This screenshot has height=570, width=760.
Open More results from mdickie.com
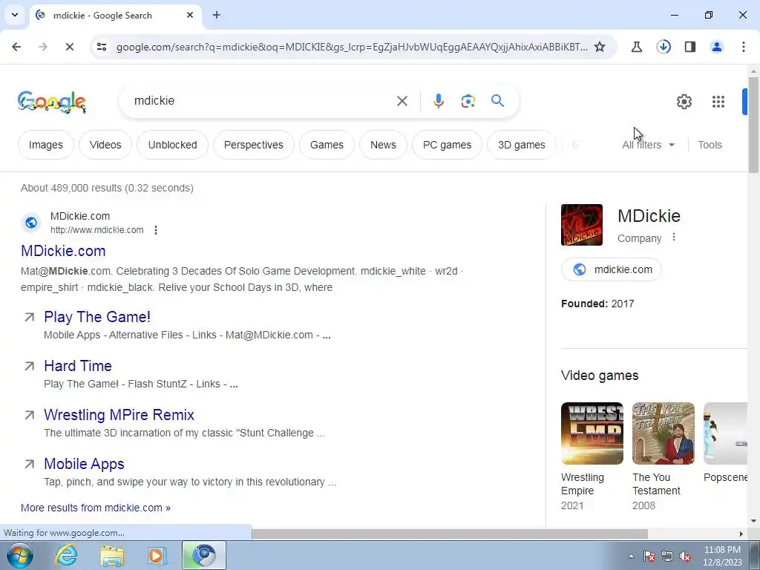point(96,508)
